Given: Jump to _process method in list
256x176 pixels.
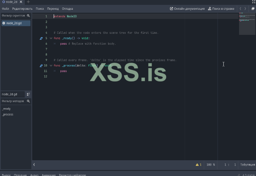Looking at the screenshot, I should click(x=8, y=114).
